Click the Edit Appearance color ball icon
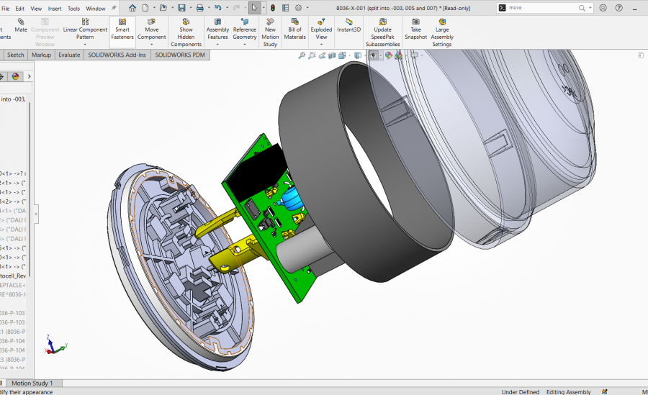648x395 pixels. (x=389, y=55)
